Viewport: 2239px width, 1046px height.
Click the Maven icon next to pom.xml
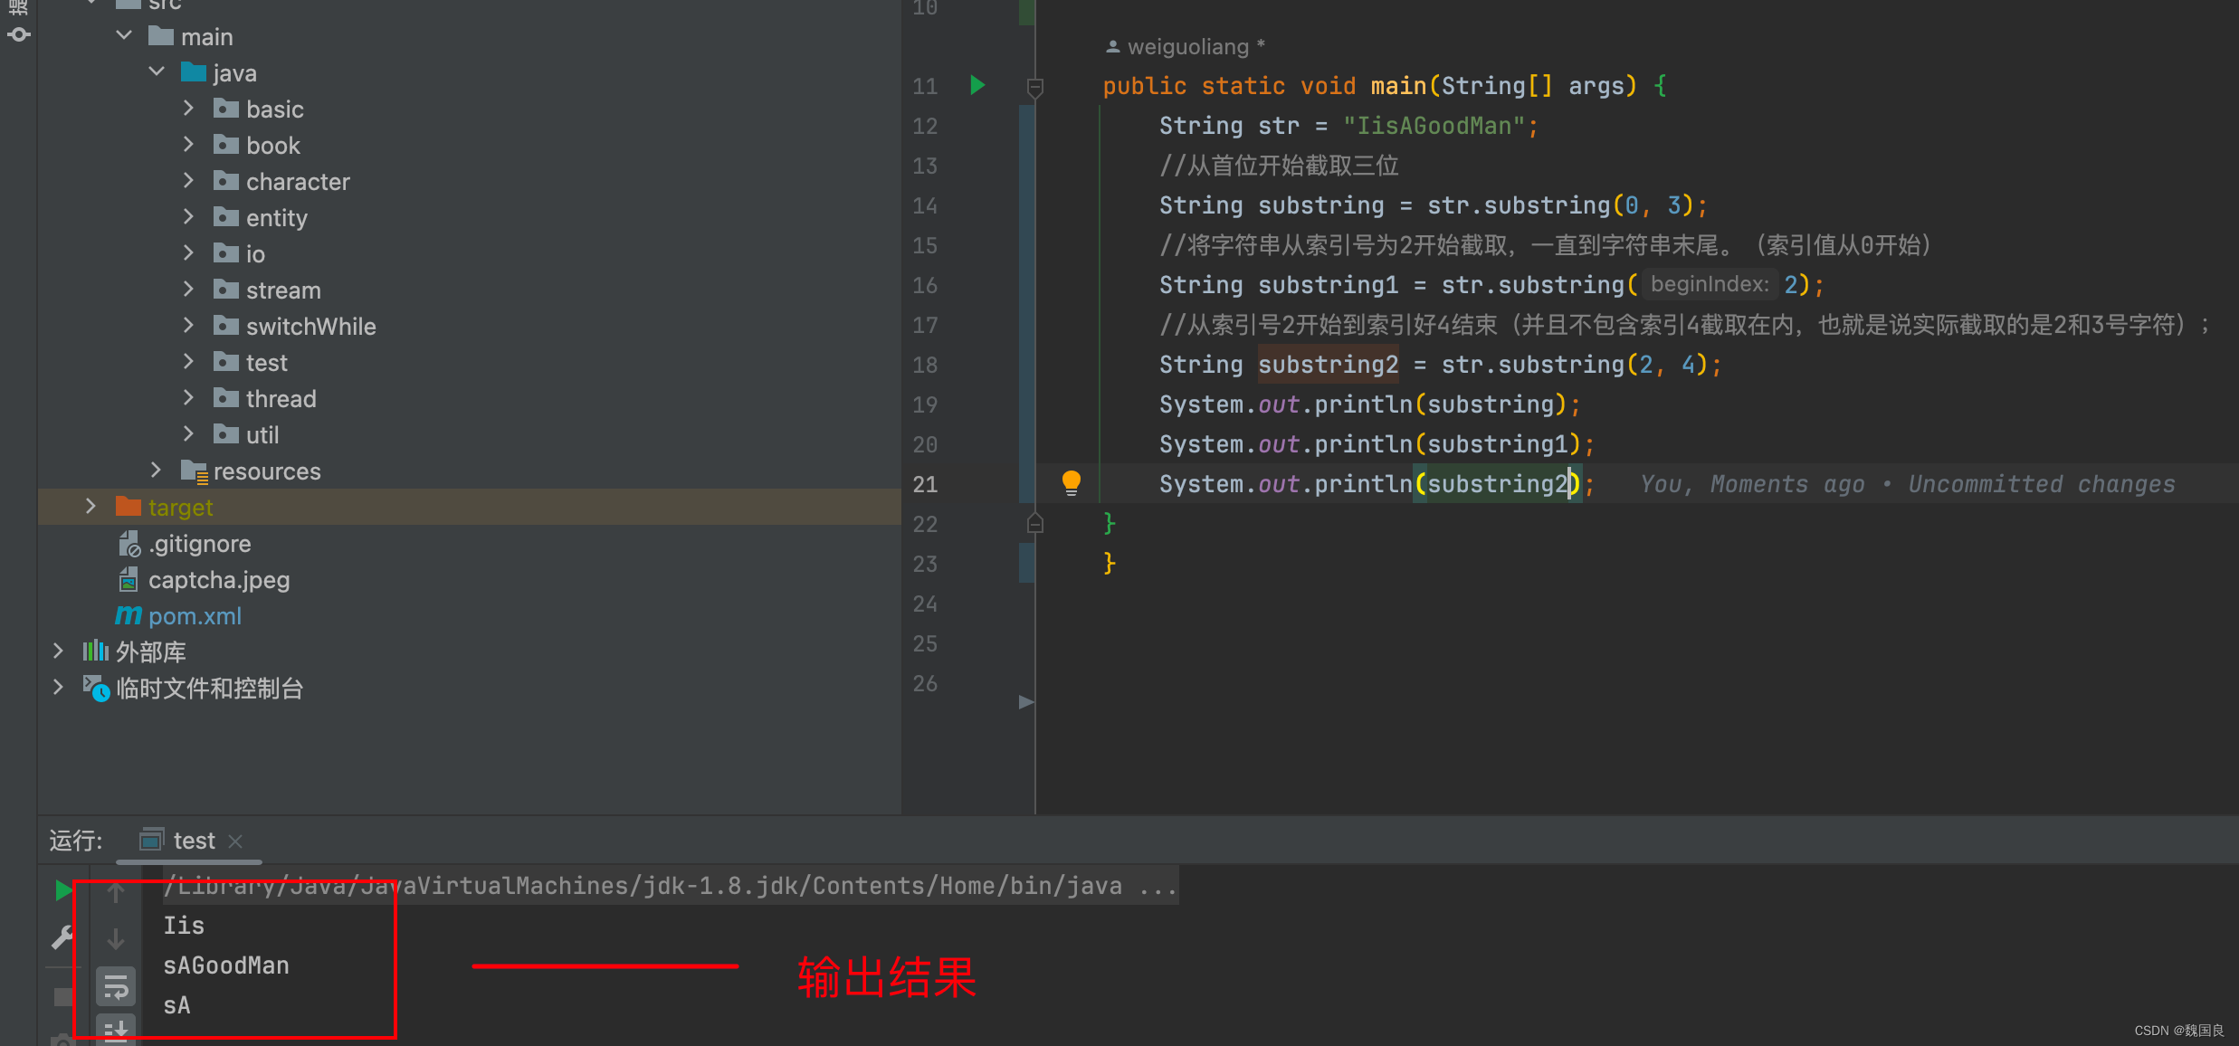click(x=129, y=615)
